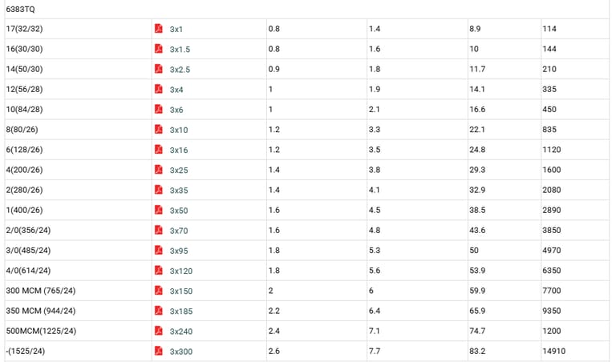Open the 3x150 cable link

(180, 291)
